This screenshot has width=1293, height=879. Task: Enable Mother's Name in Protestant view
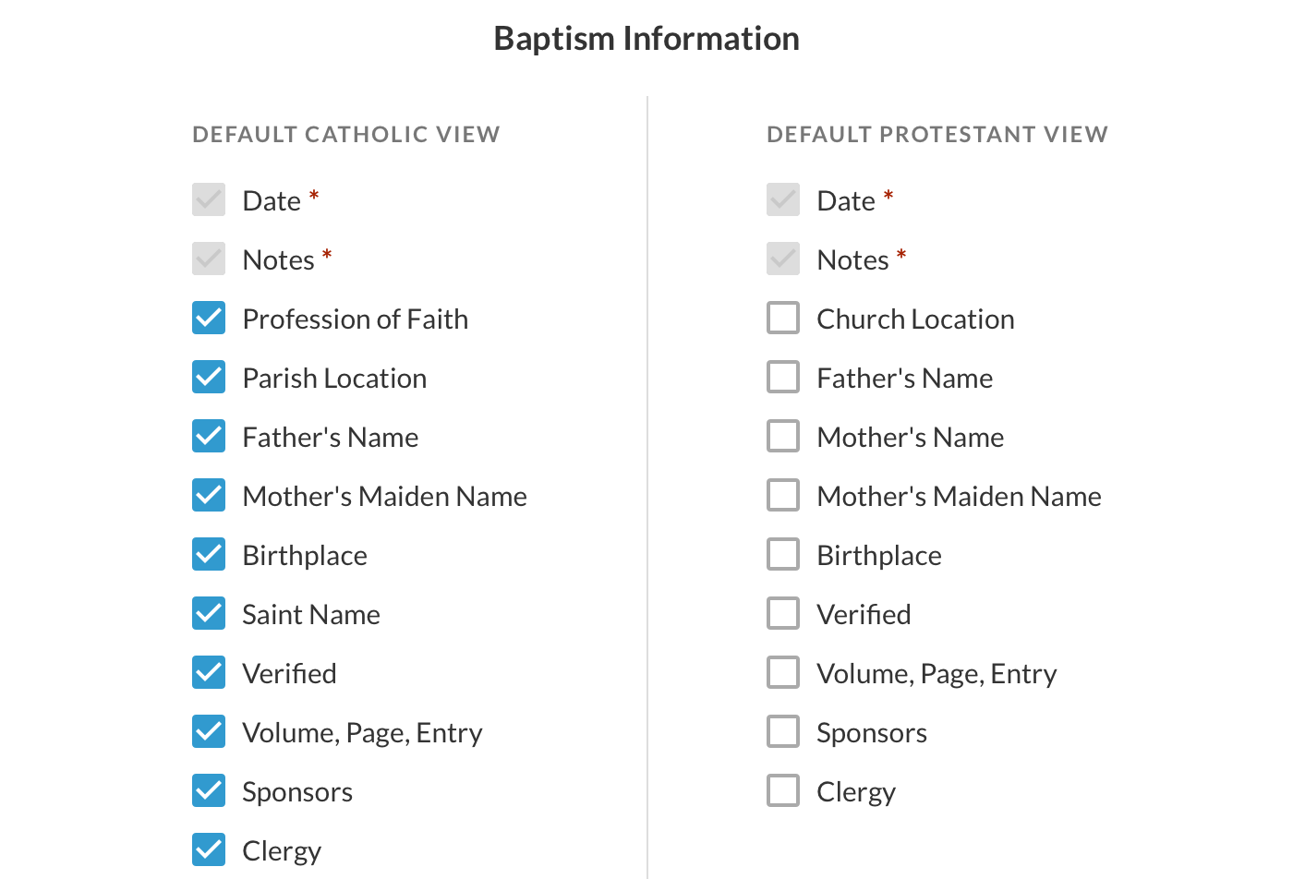[x=783, y=436]
